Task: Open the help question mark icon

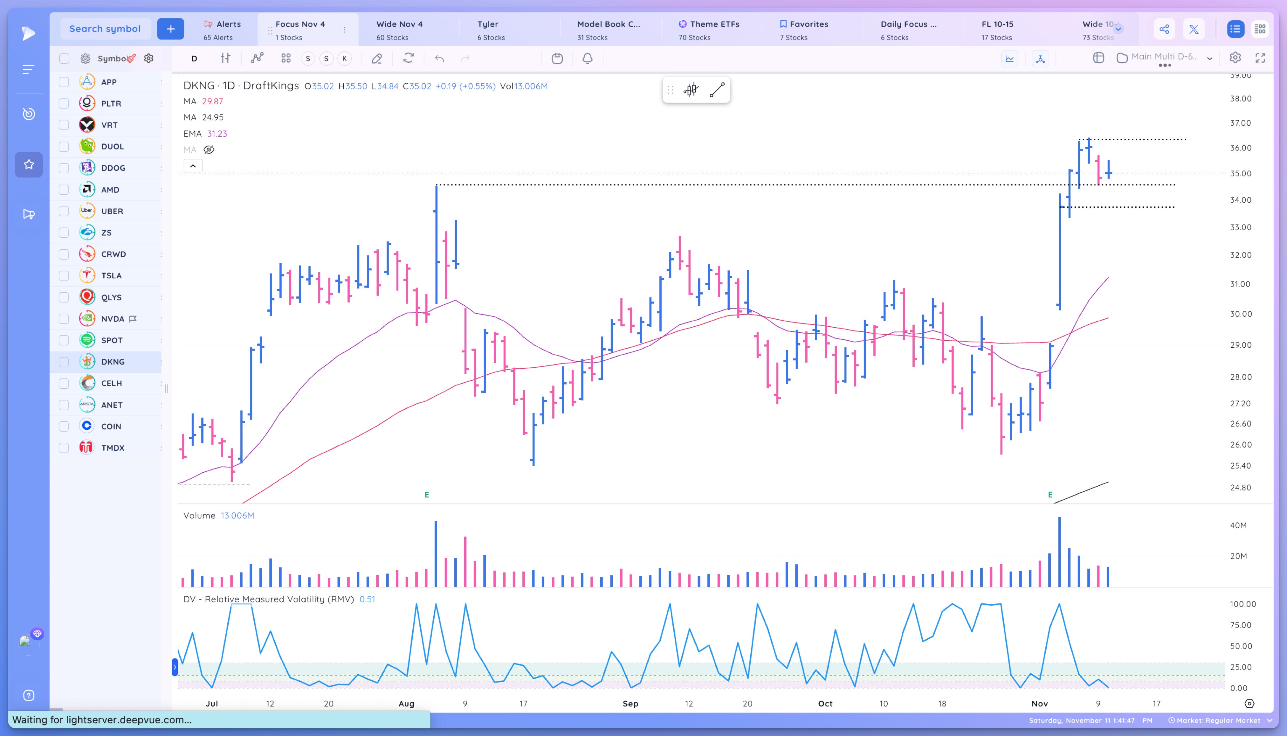Action: tap(29, 696)
